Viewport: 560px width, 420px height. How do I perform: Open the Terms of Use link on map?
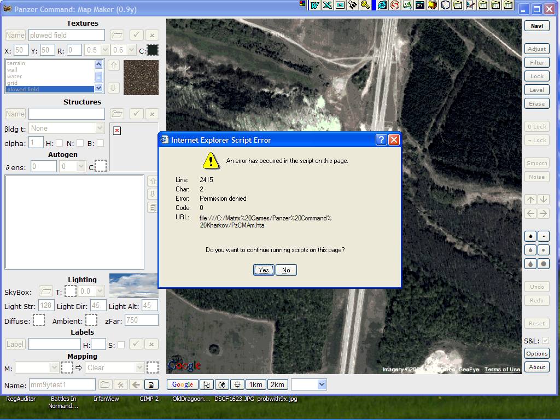click(502, 369)
